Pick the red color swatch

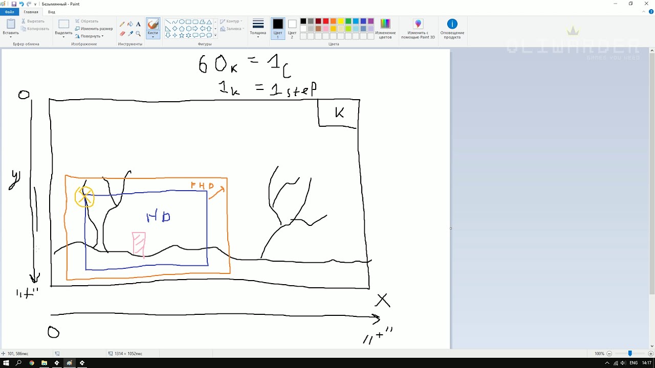(325, 21)
